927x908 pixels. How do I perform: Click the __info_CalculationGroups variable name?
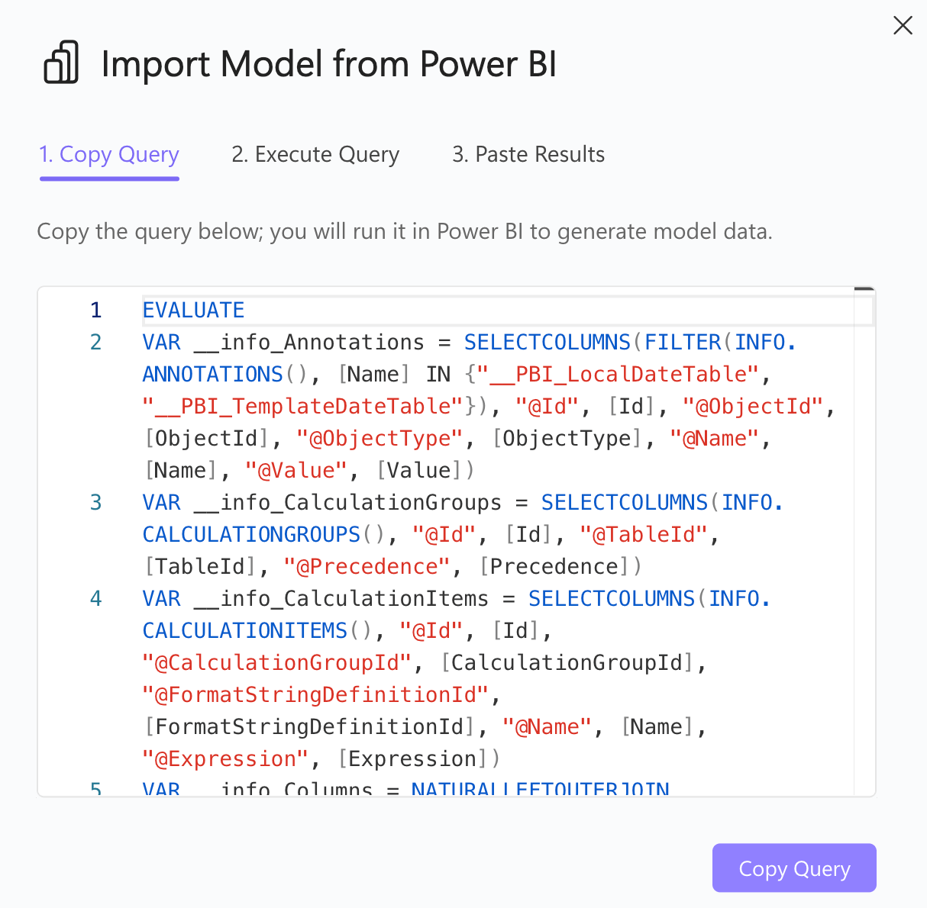point(347,503)
